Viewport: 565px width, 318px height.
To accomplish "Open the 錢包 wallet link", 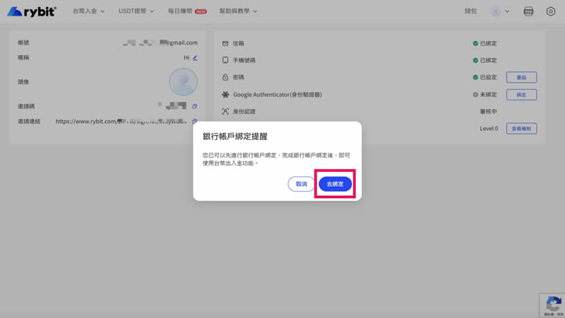I will 471,11.
